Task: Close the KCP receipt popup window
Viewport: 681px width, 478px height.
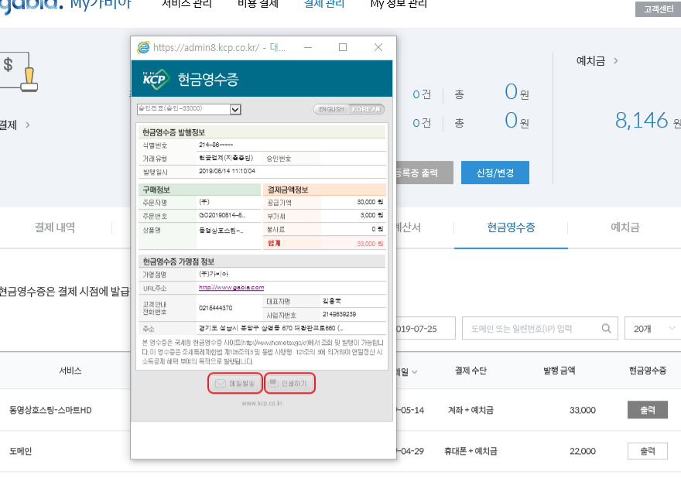Action: pos(378,47)
